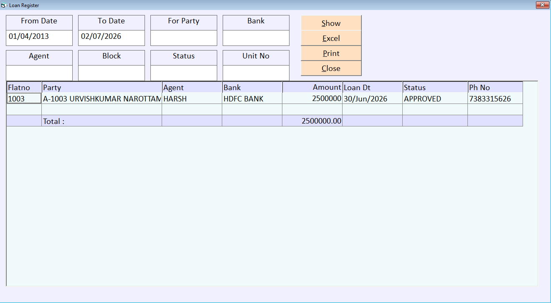Select the phone number 7383315626 cell
Image resolution: width=551 pixels, height=303 pixels.
tap(495, 98)
